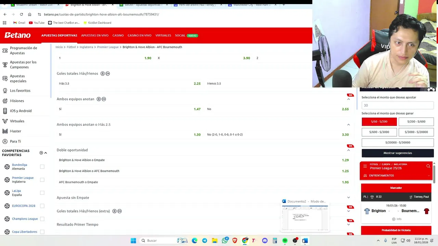Add competition with plus icon
The width and height of the screenshot is (438, 246).
coord(41,153)
